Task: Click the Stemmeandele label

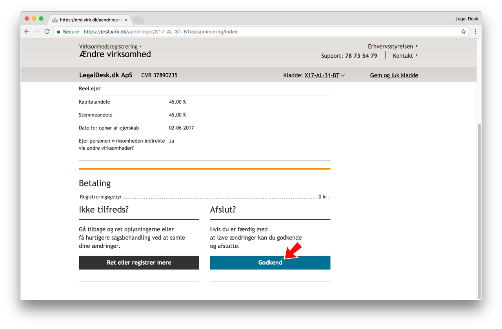Action: tap(96, 115)
